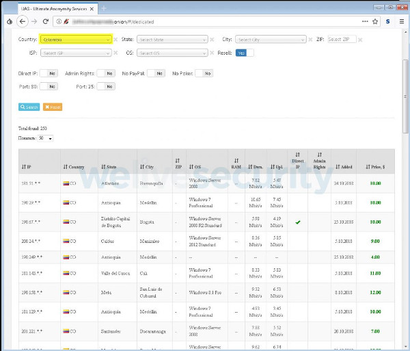The image size is (410, 351).
Task: Sort the table by Price column header
Action: [375, 166]
